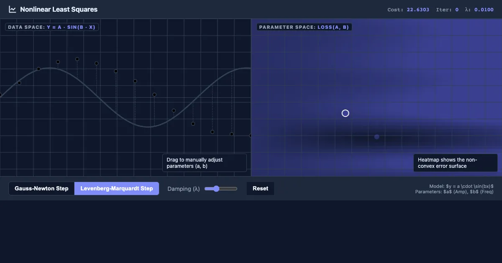Image resolution: width=502 pixels, height=263 pixels.
Task: Click the Data Space label
Action: click(x=52, y=27)
